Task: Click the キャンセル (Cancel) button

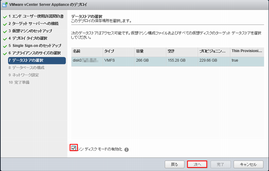Action: click(x=248, y=164)
